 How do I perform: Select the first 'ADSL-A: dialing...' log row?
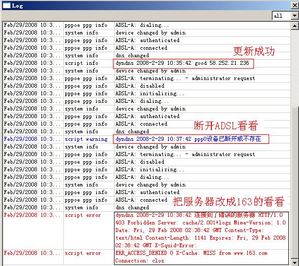[146, 25]
